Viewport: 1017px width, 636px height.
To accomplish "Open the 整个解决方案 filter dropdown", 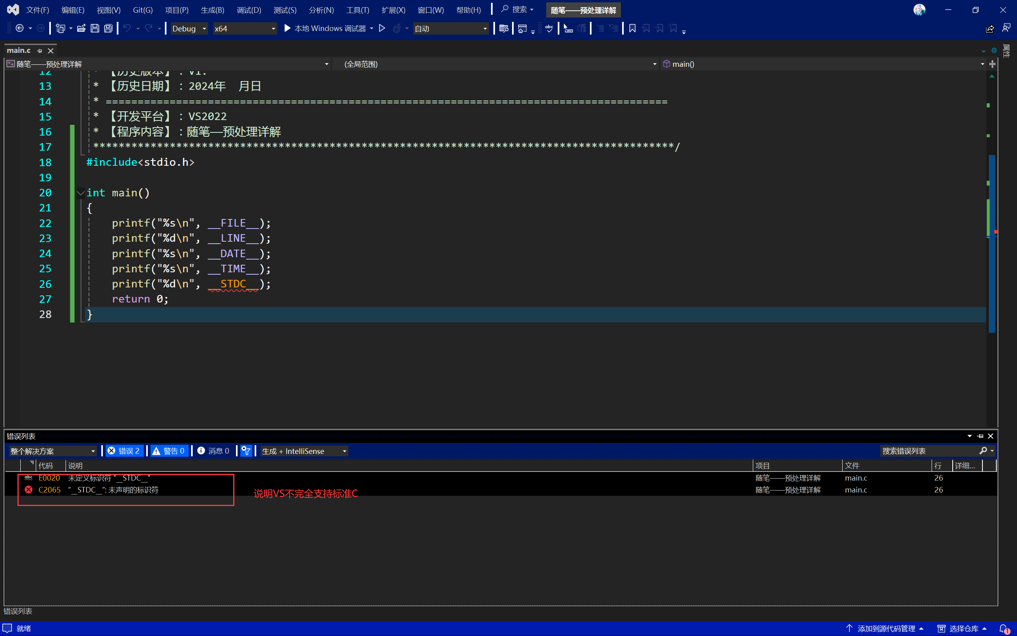I will [52, 451].
